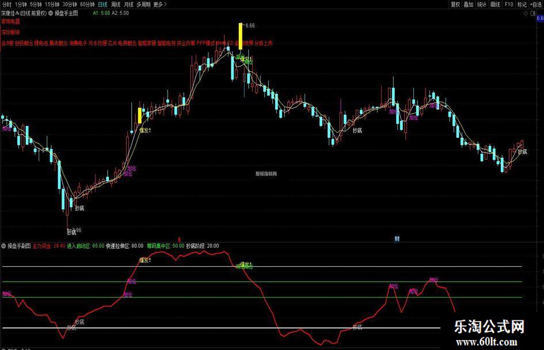This screenshot has height=350, width=544.
Task: Select the 30分钟 period tab
Action: click(70, 5)
